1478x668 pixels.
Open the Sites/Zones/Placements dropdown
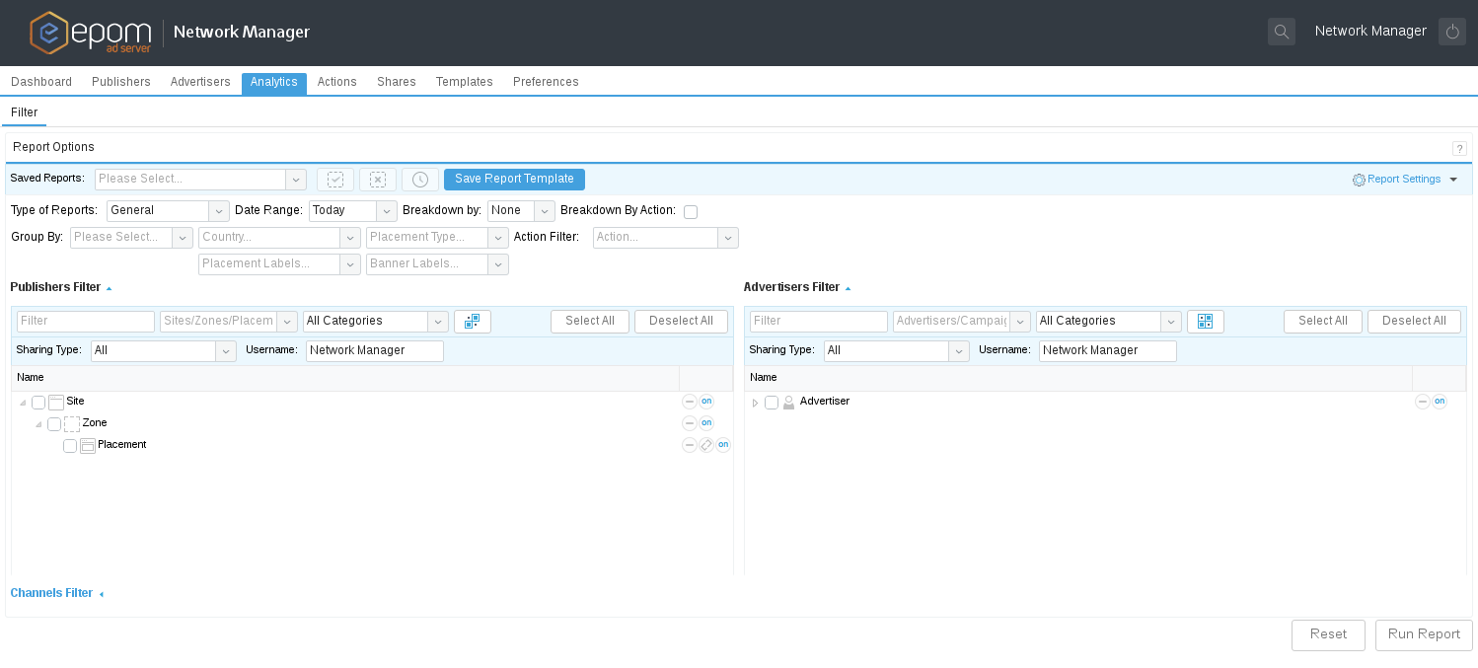(287, 322)
